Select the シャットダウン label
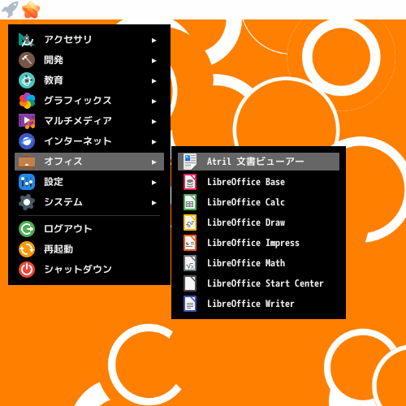This screenshot has height=406, width=406. 78,270
